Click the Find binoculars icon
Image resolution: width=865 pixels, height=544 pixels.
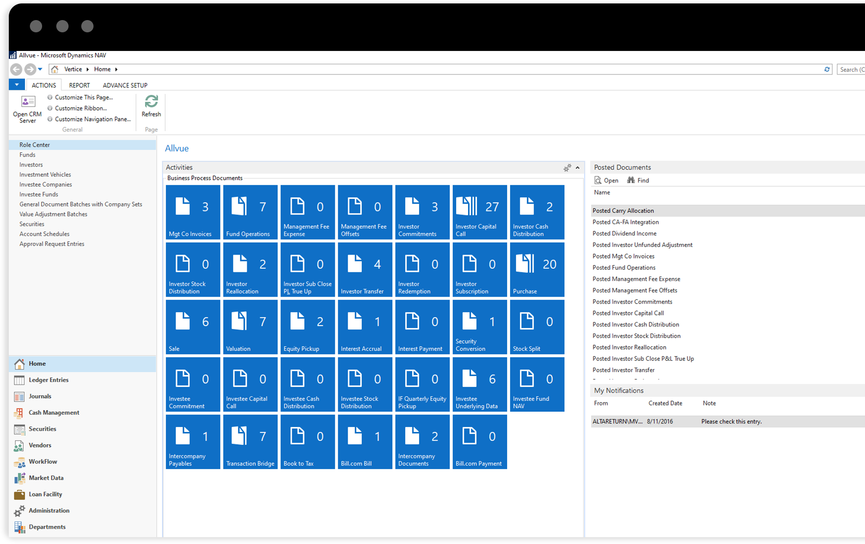tap(631, 180)
